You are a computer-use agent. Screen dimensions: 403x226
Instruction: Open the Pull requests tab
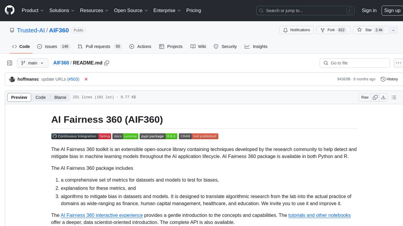click(x=100, y=46)
